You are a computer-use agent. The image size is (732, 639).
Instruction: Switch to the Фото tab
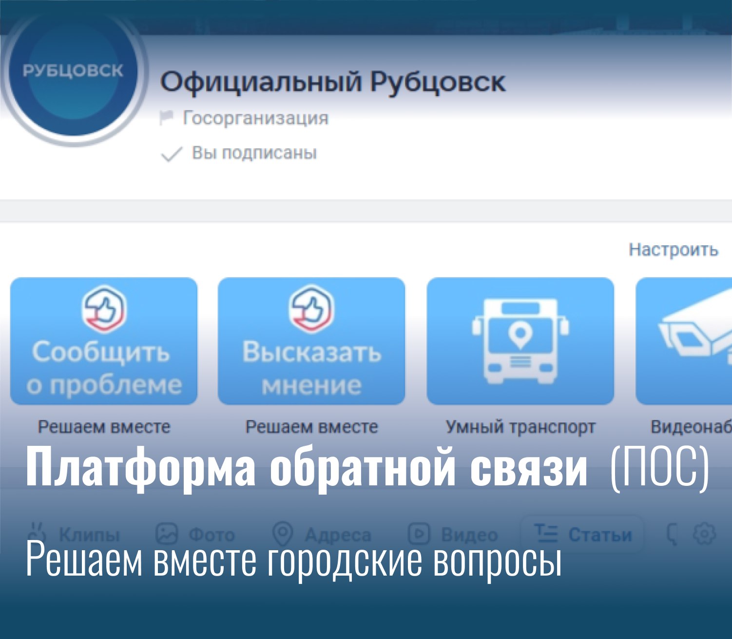[195, 535]
